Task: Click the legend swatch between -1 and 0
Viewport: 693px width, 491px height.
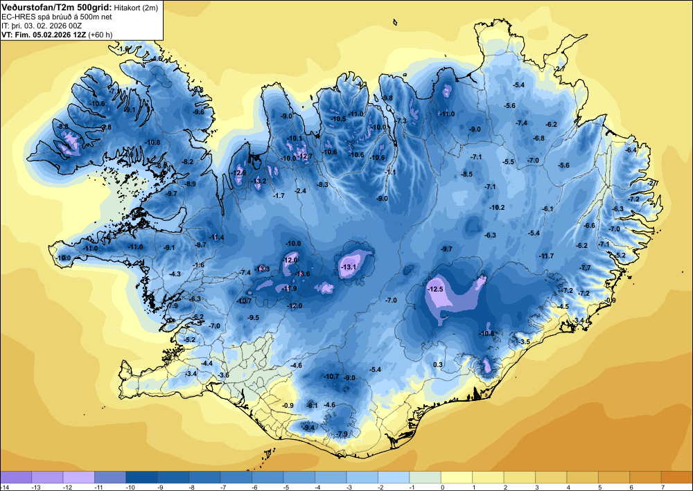Action: point(426,477)
